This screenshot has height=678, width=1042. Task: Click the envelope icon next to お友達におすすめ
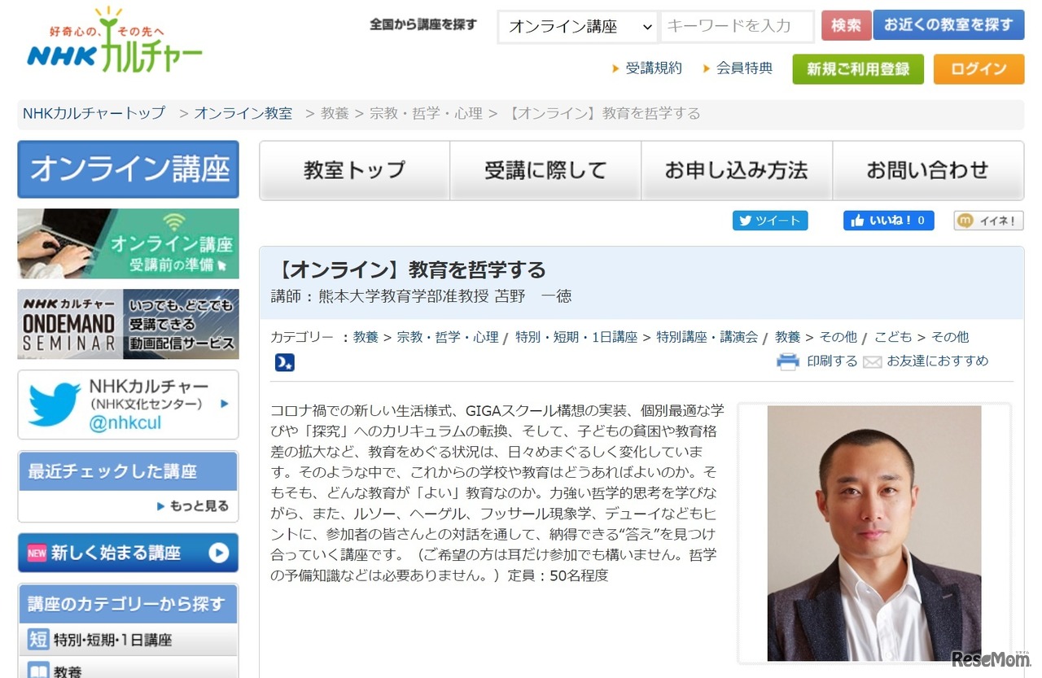point(872,361)
